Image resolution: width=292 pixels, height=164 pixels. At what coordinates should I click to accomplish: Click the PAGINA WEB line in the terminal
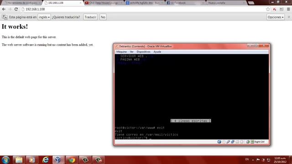[x=130, y=60]
